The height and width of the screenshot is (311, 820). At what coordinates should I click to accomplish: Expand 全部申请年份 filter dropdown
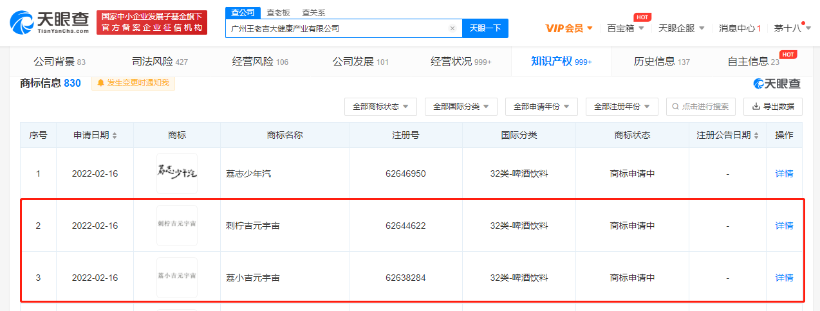[541, 107]
